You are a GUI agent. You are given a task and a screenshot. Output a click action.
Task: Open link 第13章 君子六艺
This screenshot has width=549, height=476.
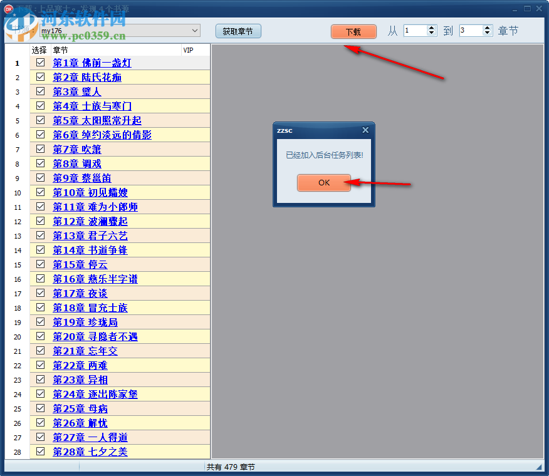[90, 236]
